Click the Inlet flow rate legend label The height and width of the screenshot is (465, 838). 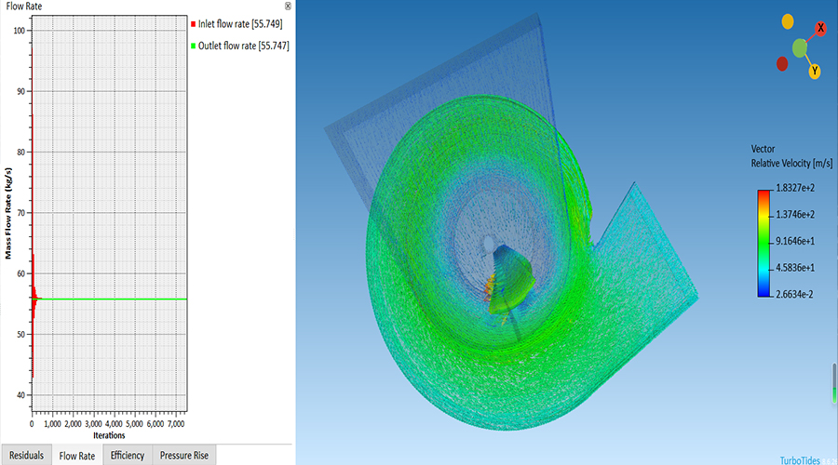click(x=243, y=24)
